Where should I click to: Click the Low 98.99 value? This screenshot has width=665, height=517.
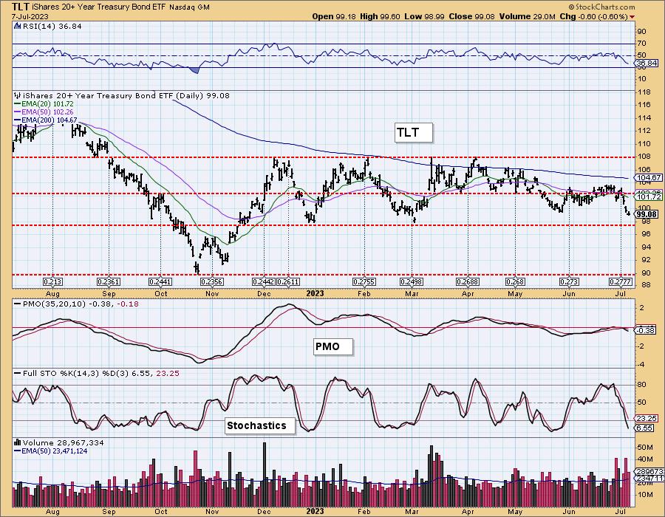[x=423, y=16]
